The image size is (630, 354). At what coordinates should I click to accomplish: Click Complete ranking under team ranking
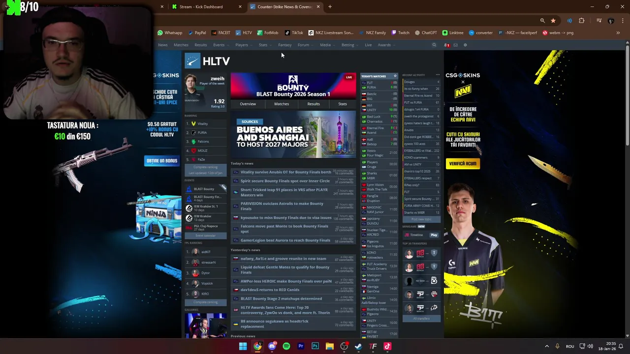[x=205, y=167]
